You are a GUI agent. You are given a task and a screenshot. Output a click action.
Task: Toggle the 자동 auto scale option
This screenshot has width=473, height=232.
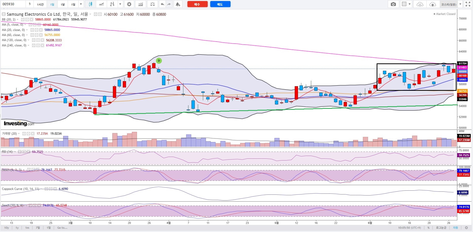pos(456,228)
